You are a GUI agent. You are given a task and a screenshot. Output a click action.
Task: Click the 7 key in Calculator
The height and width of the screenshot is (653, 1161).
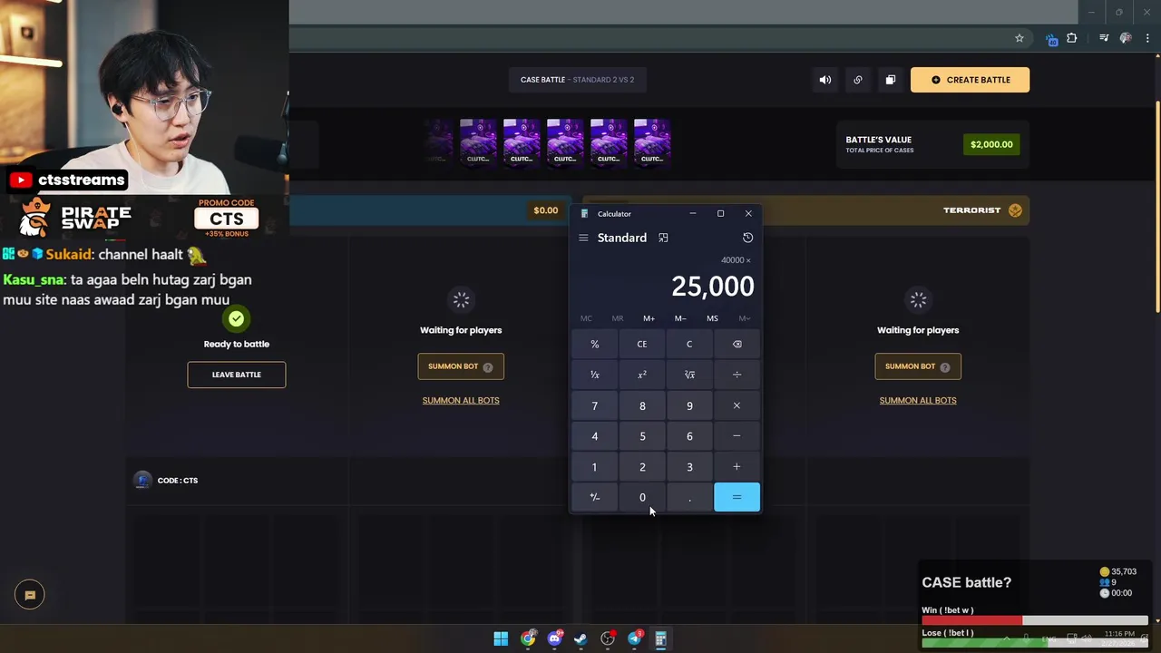point(595,405)
